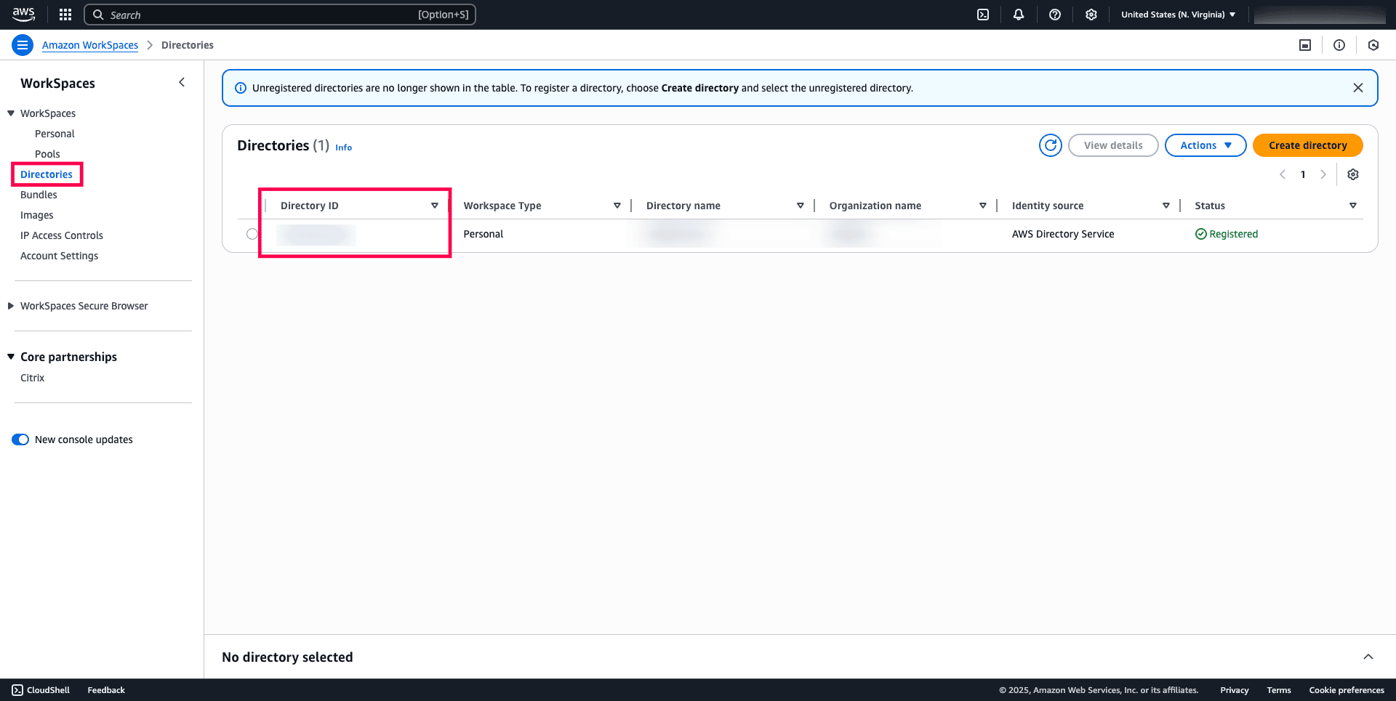Open Cookie preferences in the footer

[x=1347, y=690]
